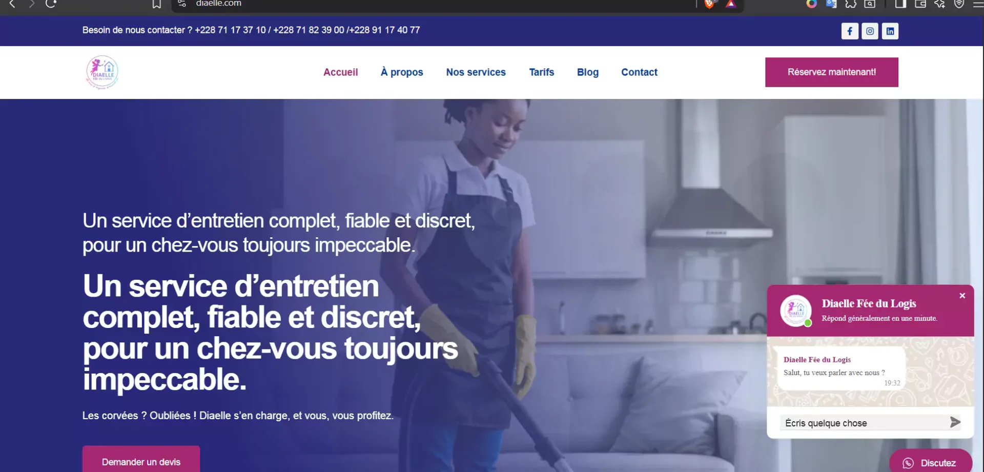Open the Facebook social icon

pyautogui.click(x=850, y=31)
